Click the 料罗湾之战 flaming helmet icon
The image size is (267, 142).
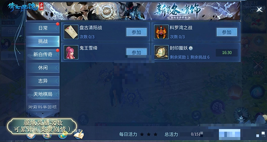point(161,32)
